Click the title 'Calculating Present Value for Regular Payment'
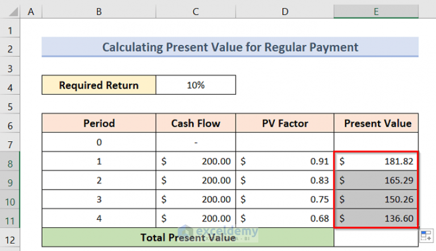The image size is (436, 251). [x=230, y=47]
